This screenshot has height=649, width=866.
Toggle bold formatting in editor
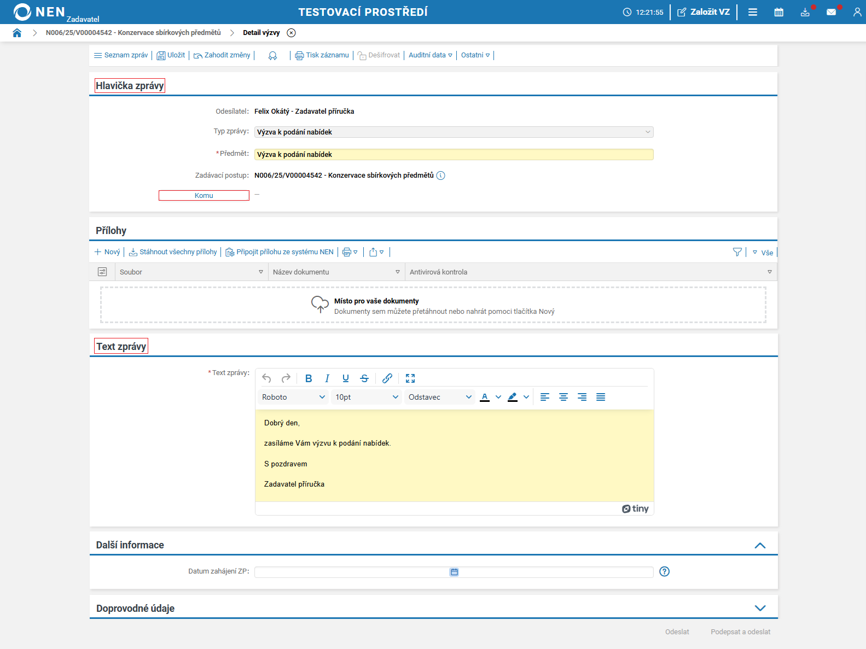coord(309,378)
